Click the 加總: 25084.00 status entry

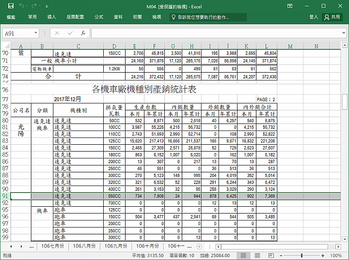[x=215, y=256]
